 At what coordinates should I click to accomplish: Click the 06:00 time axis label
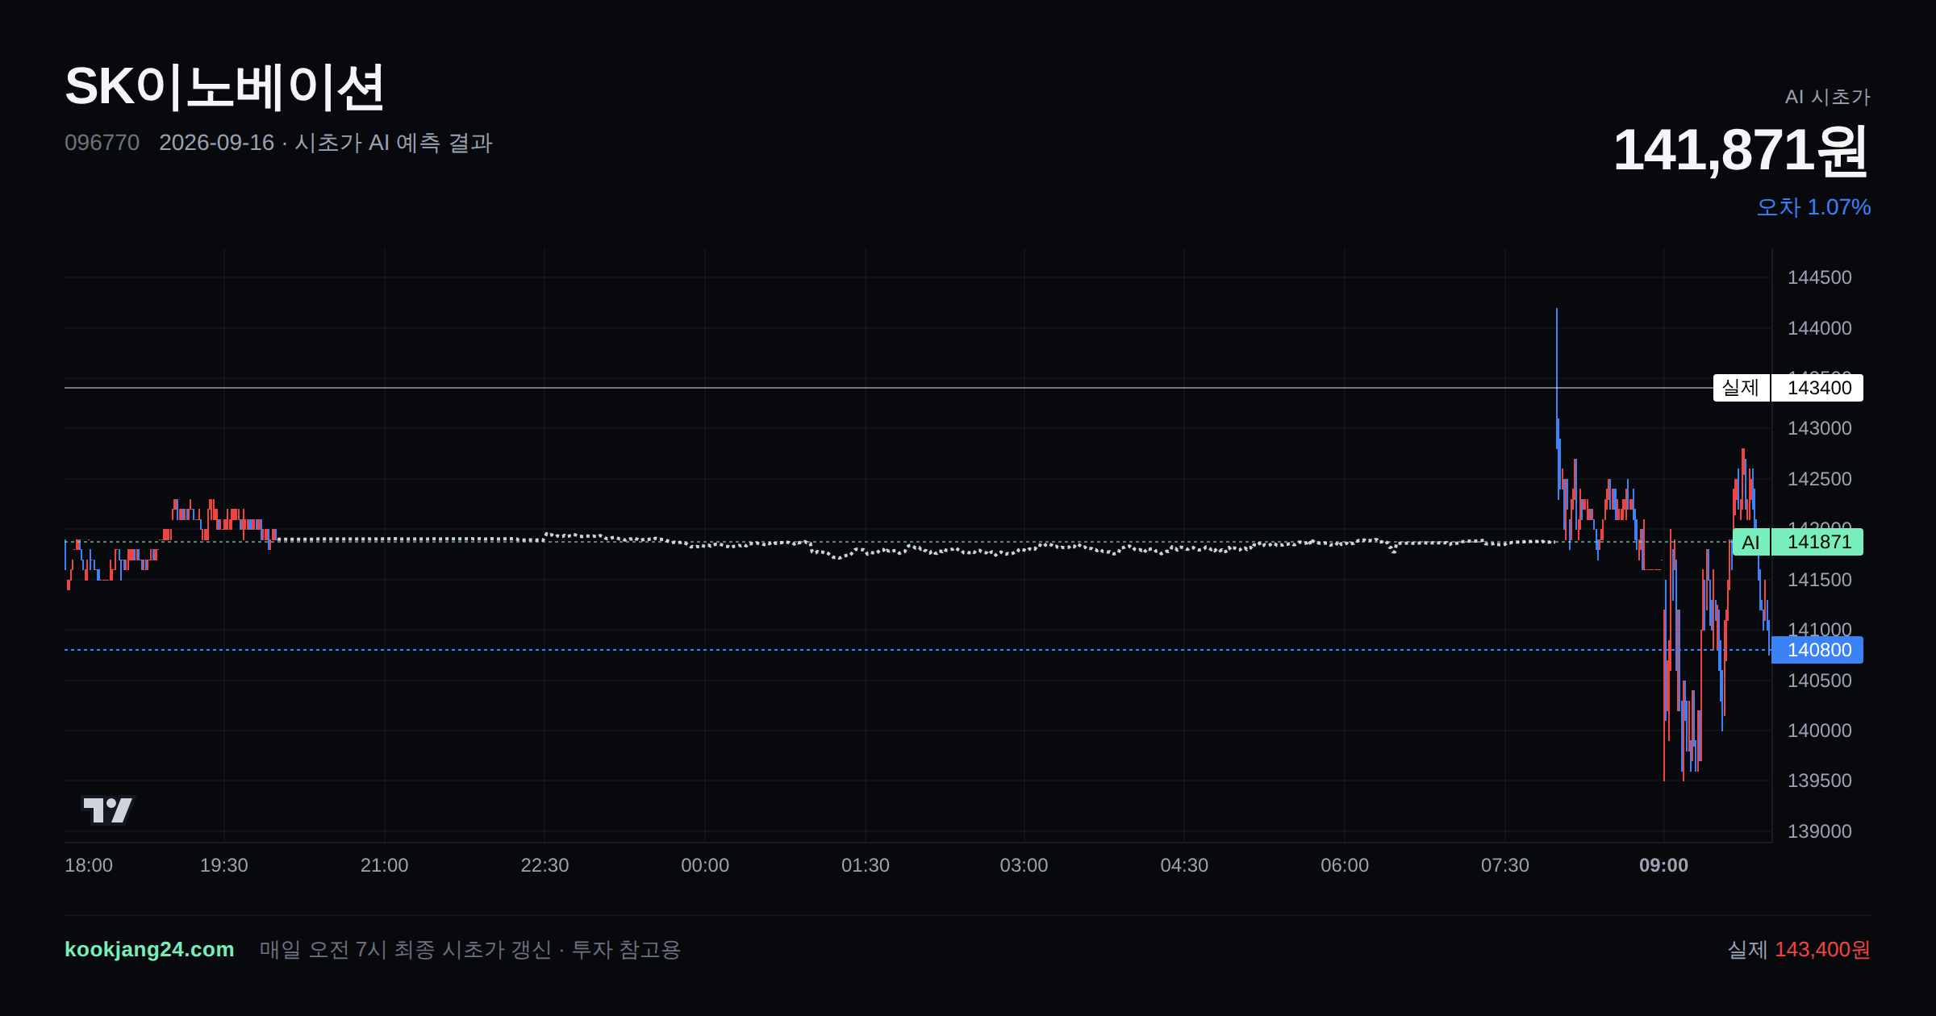pyautogui.click(x=1345, y=865)
